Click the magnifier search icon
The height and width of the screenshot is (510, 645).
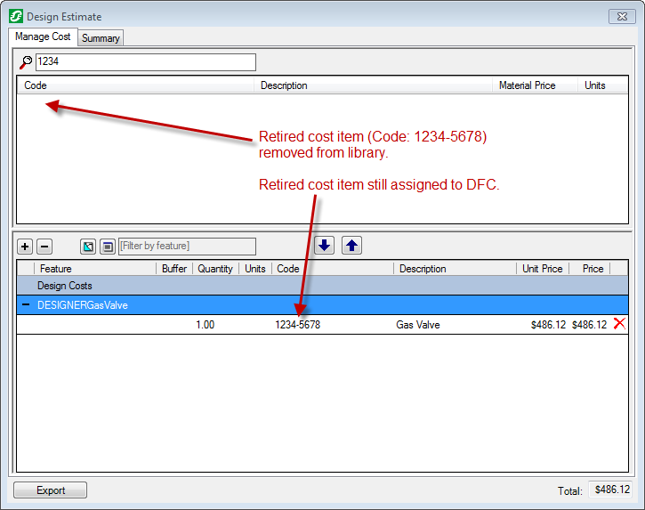pyautogui.click(x=26, y=62)
